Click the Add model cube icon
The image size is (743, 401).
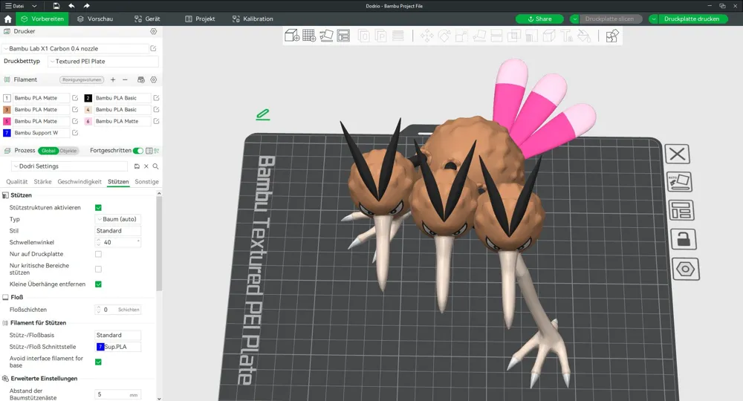point(291,36)
